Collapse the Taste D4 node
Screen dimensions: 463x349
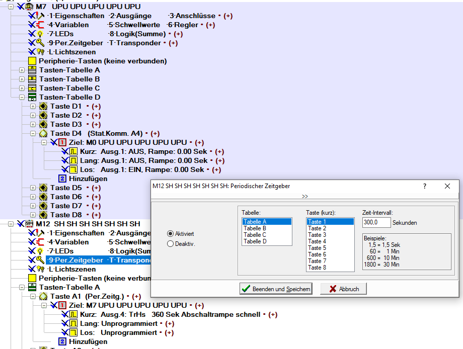33,134
